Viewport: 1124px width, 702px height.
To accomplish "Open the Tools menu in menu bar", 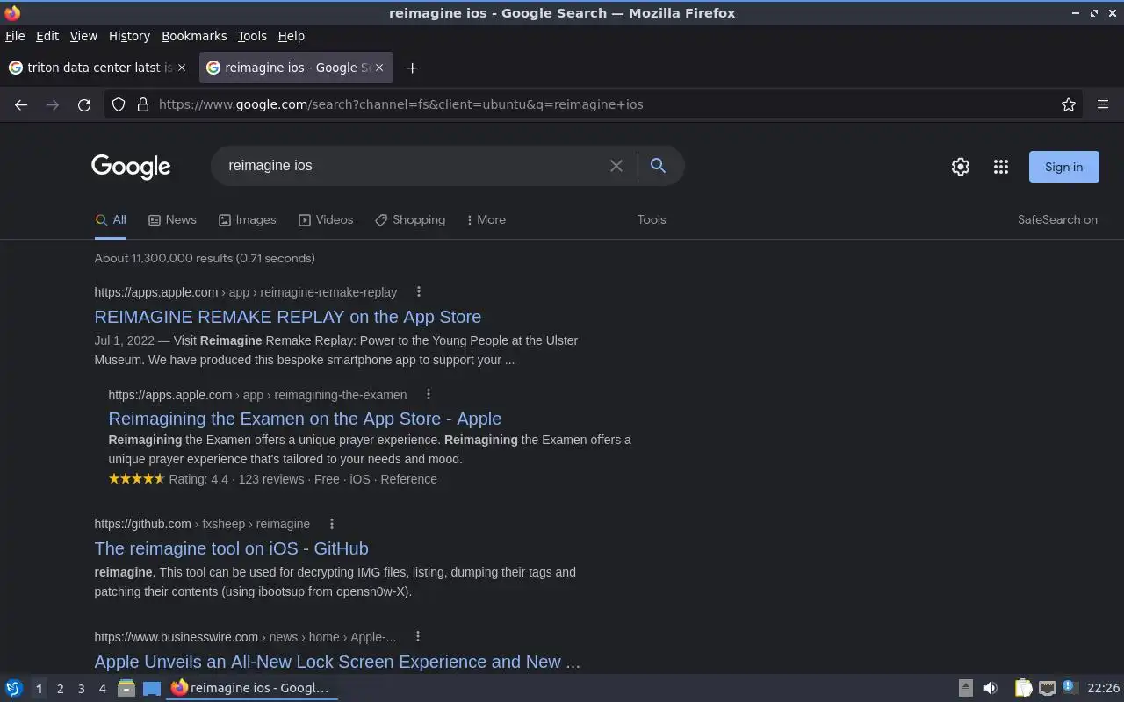I will coord(252,36).
